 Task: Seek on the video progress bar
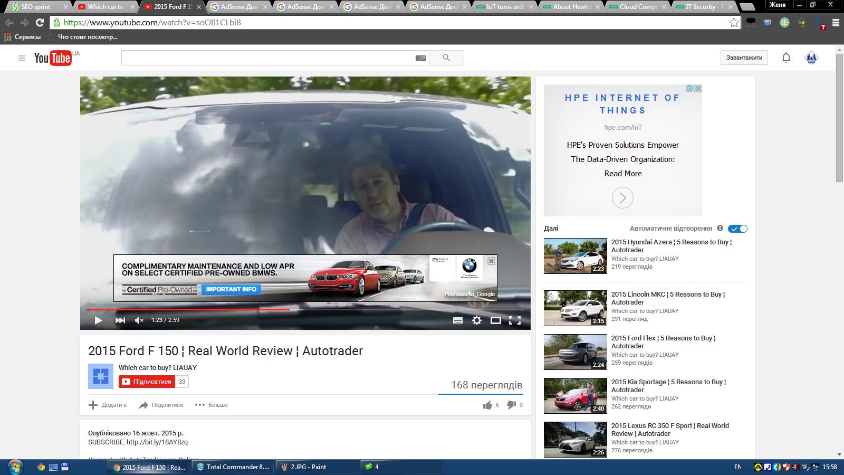pyautogui.click(x=305, y=309)
